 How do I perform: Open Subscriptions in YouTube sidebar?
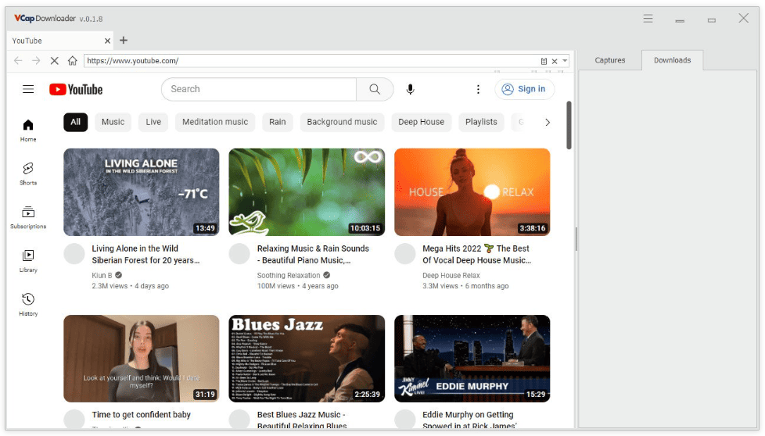(28, 217)
